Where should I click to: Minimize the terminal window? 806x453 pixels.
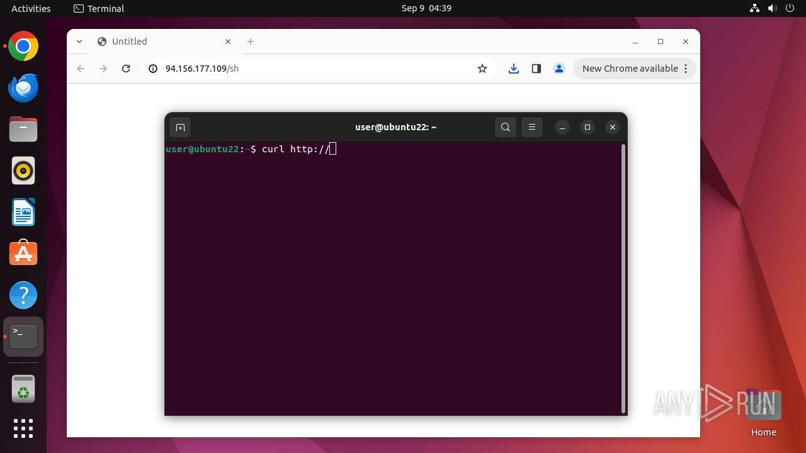click(562, 127)
